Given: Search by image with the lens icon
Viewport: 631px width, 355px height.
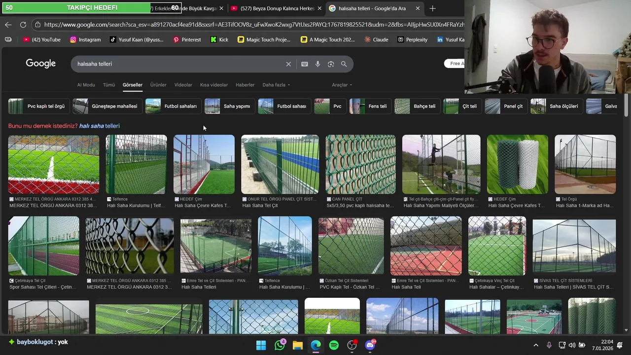Looking at the screenshot, I should (331, 64).
